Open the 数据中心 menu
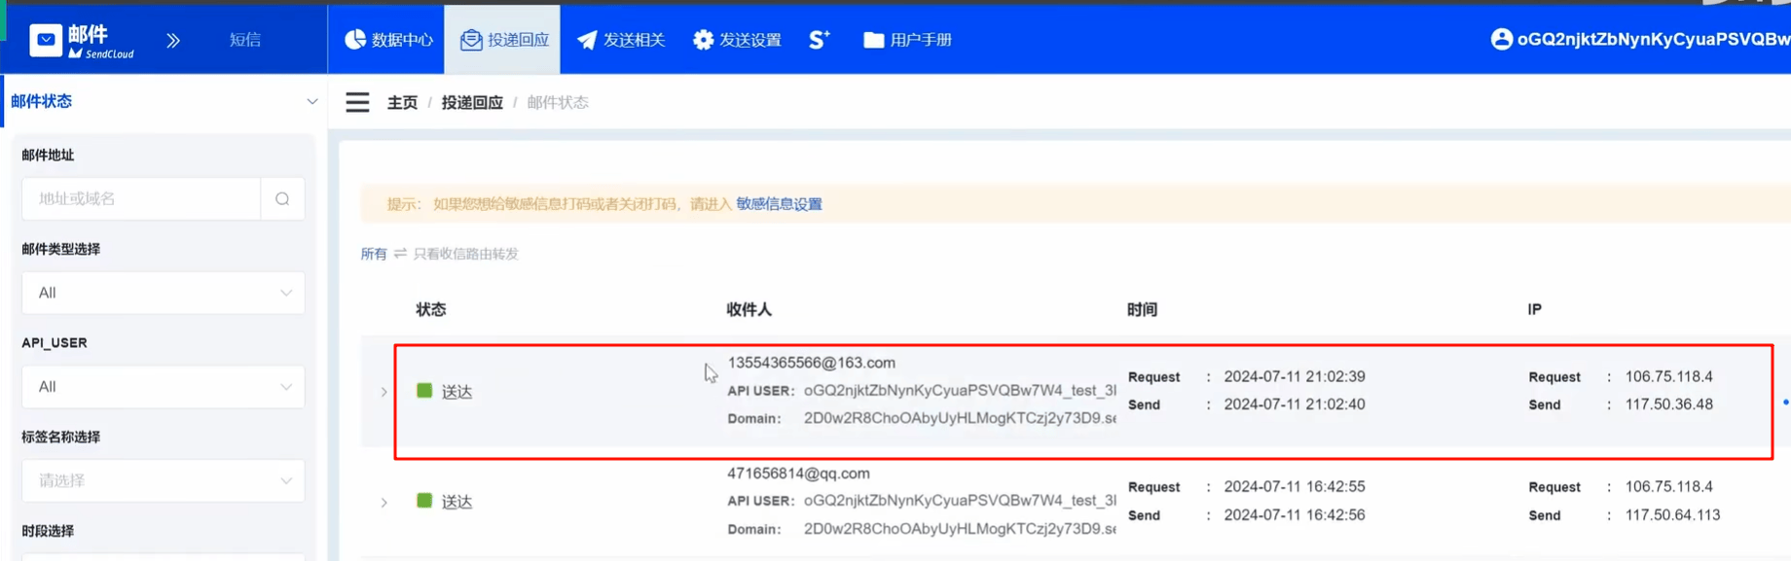1791x561 pixels. [x=388, y=40]
